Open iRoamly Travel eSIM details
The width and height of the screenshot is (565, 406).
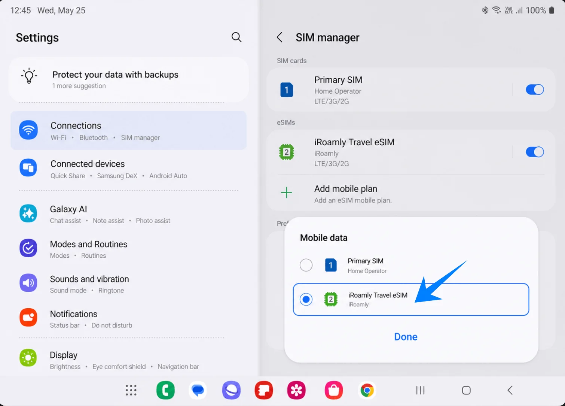pyautogui.click(x=389, y=152)
